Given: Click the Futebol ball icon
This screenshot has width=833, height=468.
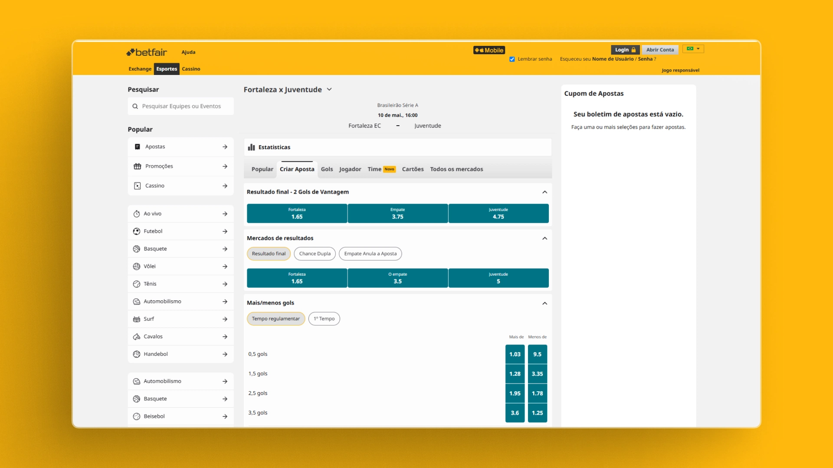Looking at the screenshot, I should click(136, 231).
